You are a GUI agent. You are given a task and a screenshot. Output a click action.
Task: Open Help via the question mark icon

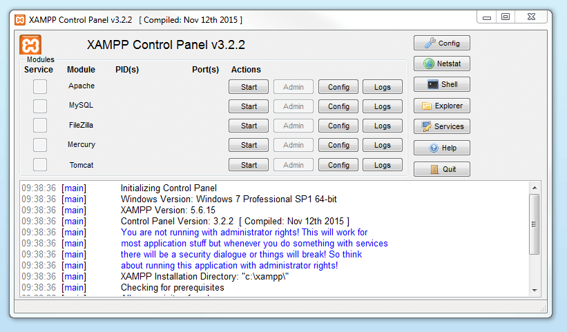pos(433,148)
